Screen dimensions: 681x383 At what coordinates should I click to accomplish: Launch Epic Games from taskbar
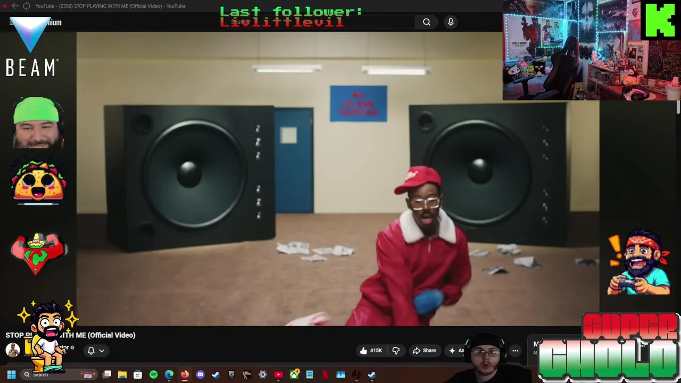[x=231, y=374]
